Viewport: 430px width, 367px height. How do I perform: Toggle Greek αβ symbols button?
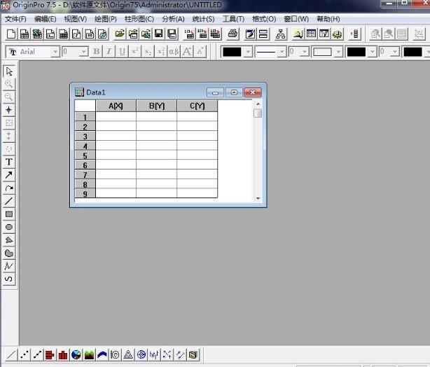coord(174,52)
